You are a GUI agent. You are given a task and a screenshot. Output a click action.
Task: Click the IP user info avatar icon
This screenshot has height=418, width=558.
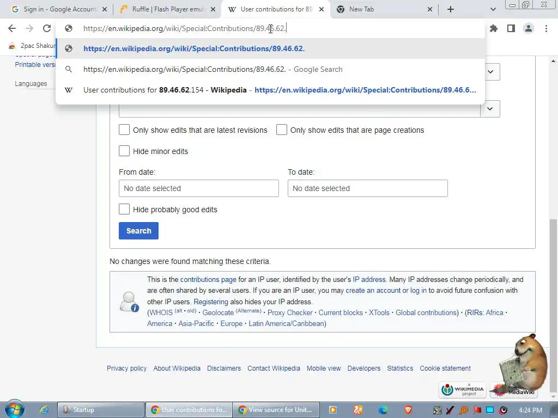tap(129, 302)
